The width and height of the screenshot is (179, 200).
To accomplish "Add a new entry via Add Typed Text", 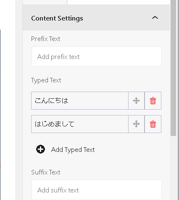I will click(73, 150).
